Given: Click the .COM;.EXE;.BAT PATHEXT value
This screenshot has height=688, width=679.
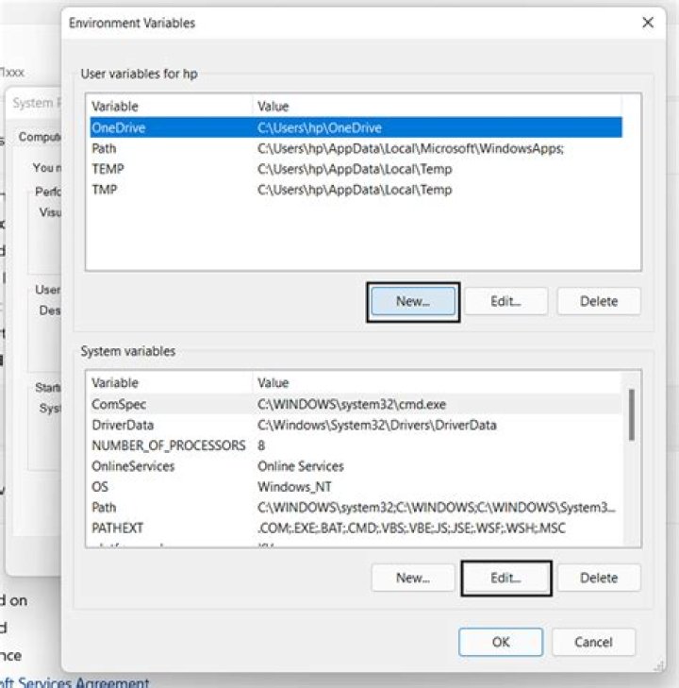Looking at the screenshot, I should click(411, 528).
